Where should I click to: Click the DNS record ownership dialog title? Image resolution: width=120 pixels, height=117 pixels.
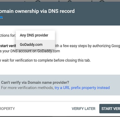pyautogui.click(x=37, y=11)
